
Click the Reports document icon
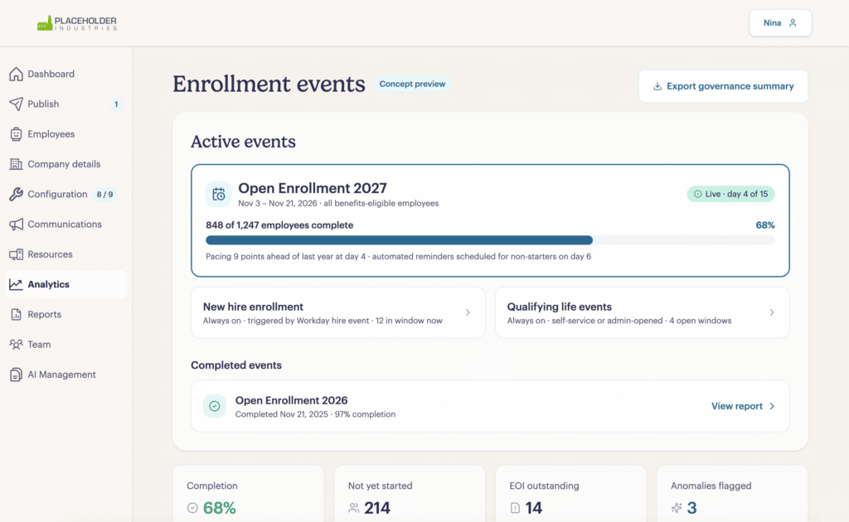(17, 314)
